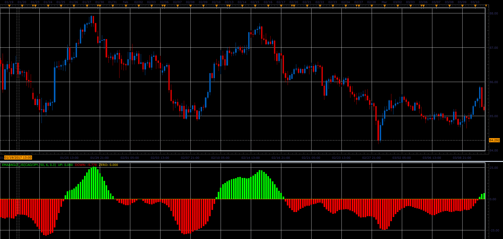
Task: Click the 25.00 level on indicator scale
Action: pos(494,168)
